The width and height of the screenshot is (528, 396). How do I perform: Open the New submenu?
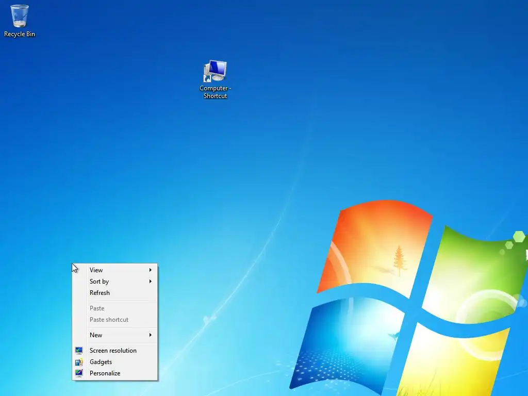coord(115,335)
